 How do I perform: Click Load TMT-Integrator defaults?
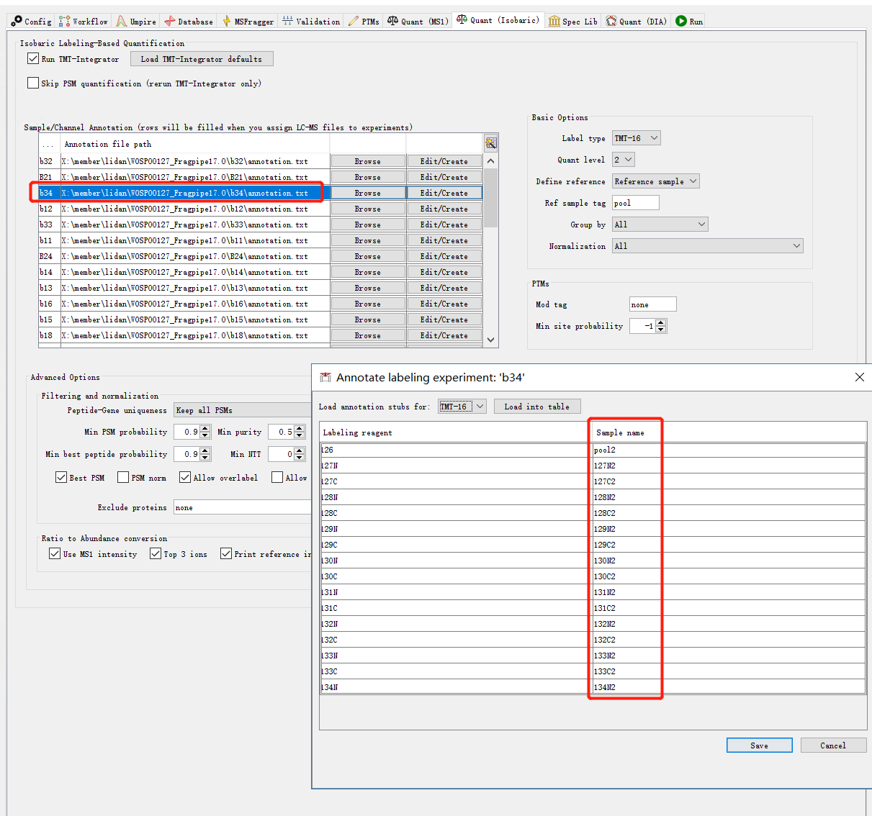[x=202, y=58]
